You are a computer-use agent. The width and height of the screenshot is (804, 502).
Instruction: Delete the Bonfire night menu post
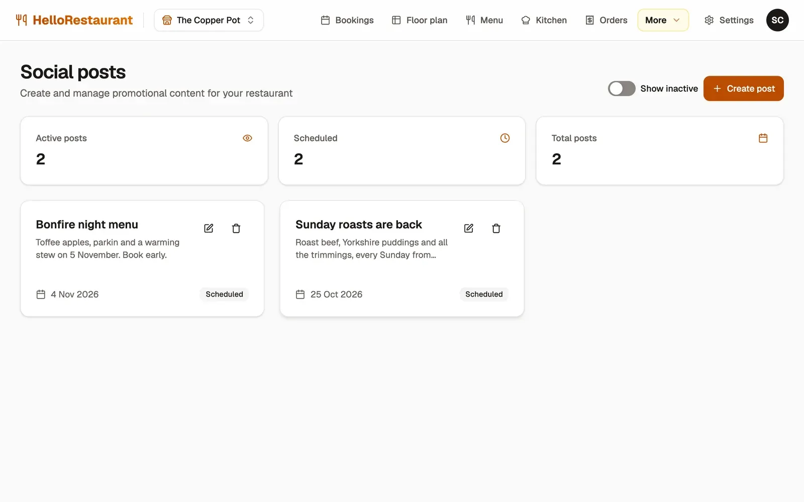point(236,228)
